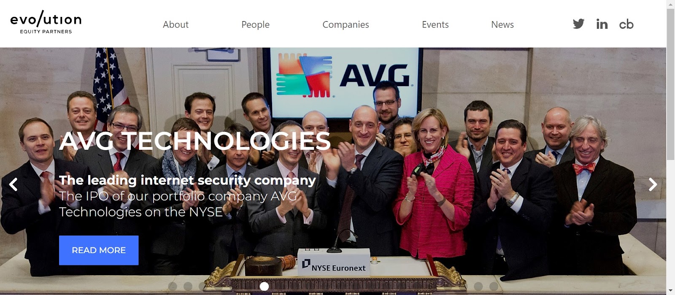Click the Evolution Equity Partners logo
The image size is (675, 295).
click(x=46, y=22)
